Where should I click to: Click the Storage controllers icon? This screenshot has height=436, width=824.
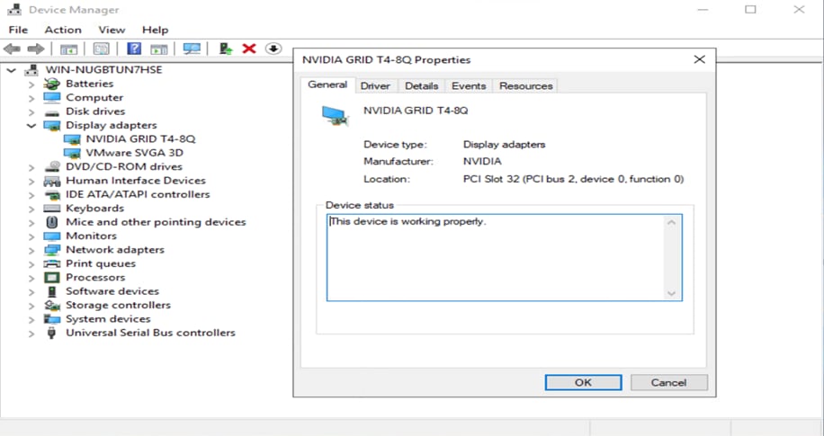pyautogui.click(x=52, y=306)
